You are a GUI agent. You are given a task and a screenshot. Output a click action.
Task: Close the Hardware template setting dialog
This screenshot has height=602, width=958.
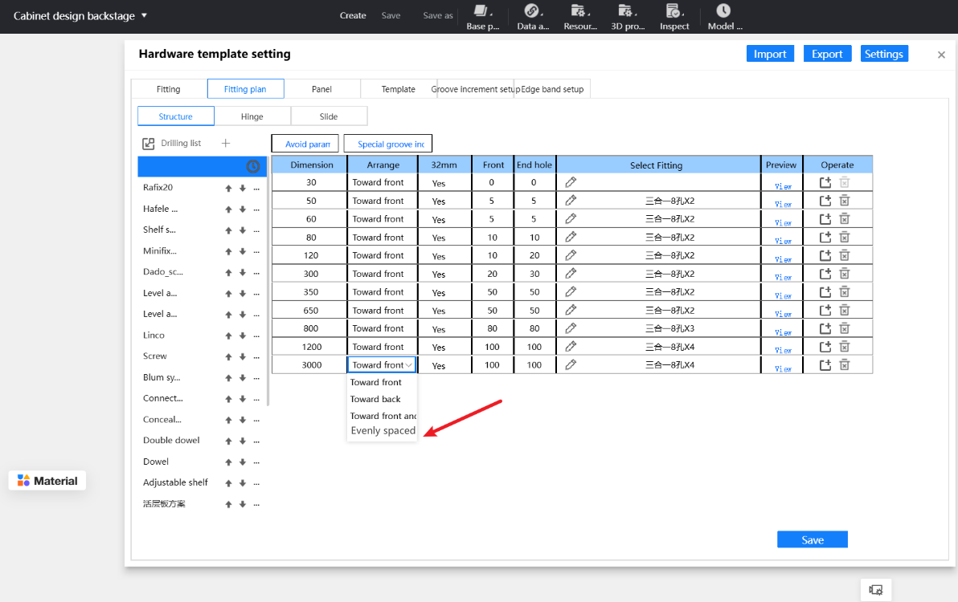[941, 55]
